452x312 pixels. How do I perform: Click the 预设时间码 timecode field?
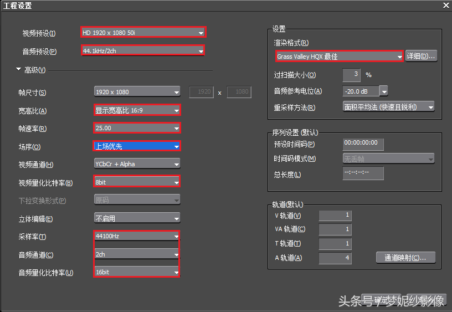point(363,144)
